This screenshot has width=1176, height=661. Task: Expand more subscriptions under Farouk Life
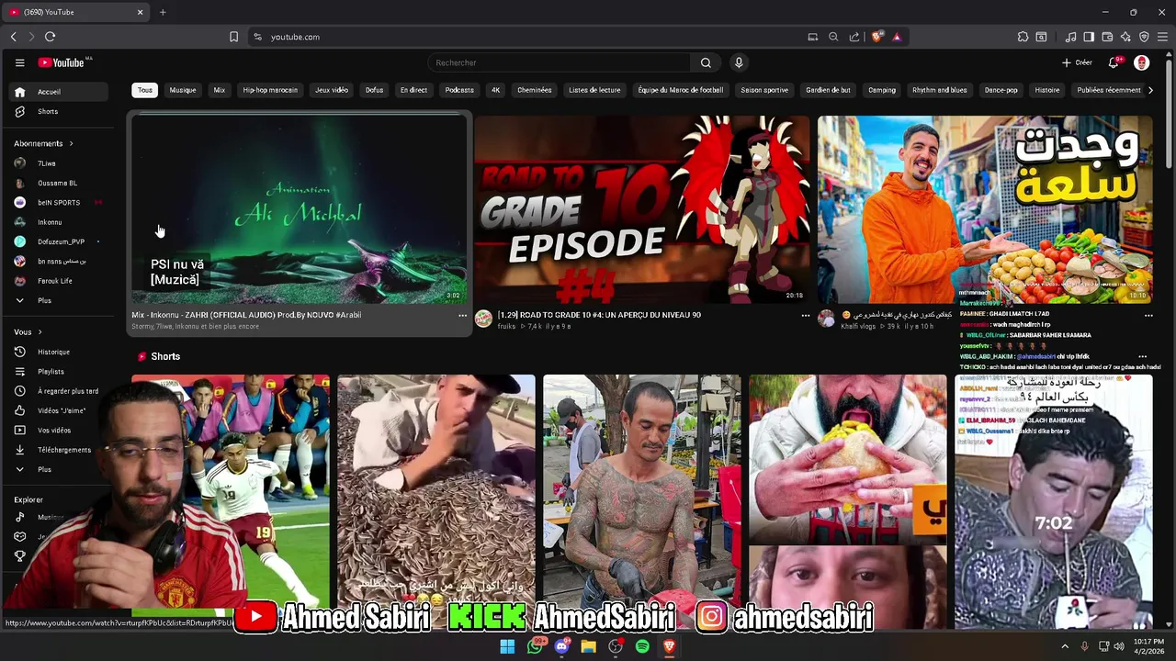click(58, 300)
